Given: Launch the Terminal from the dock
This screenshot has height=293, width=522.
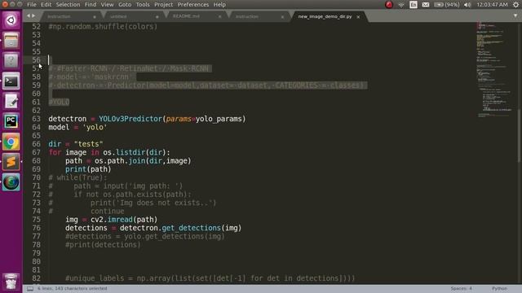Looking at the screenshot, I should click(11, 81).
